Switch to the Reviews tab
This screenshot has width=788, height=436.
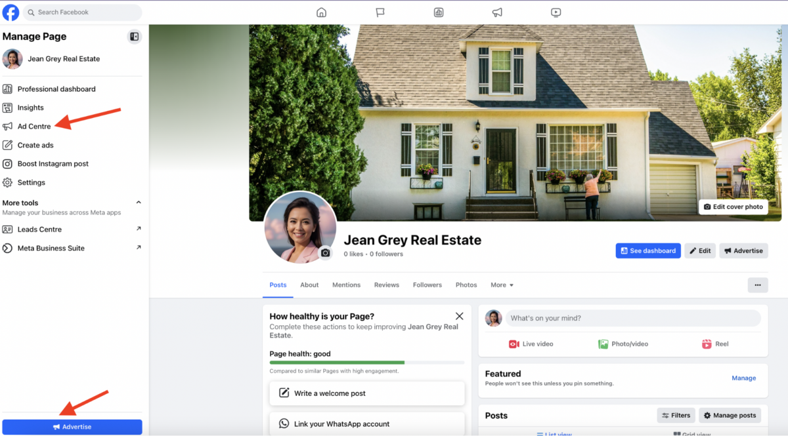coord(386,285)
